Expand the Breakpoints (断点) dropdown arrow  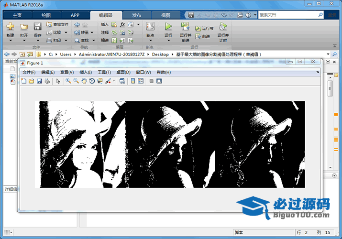151,40
